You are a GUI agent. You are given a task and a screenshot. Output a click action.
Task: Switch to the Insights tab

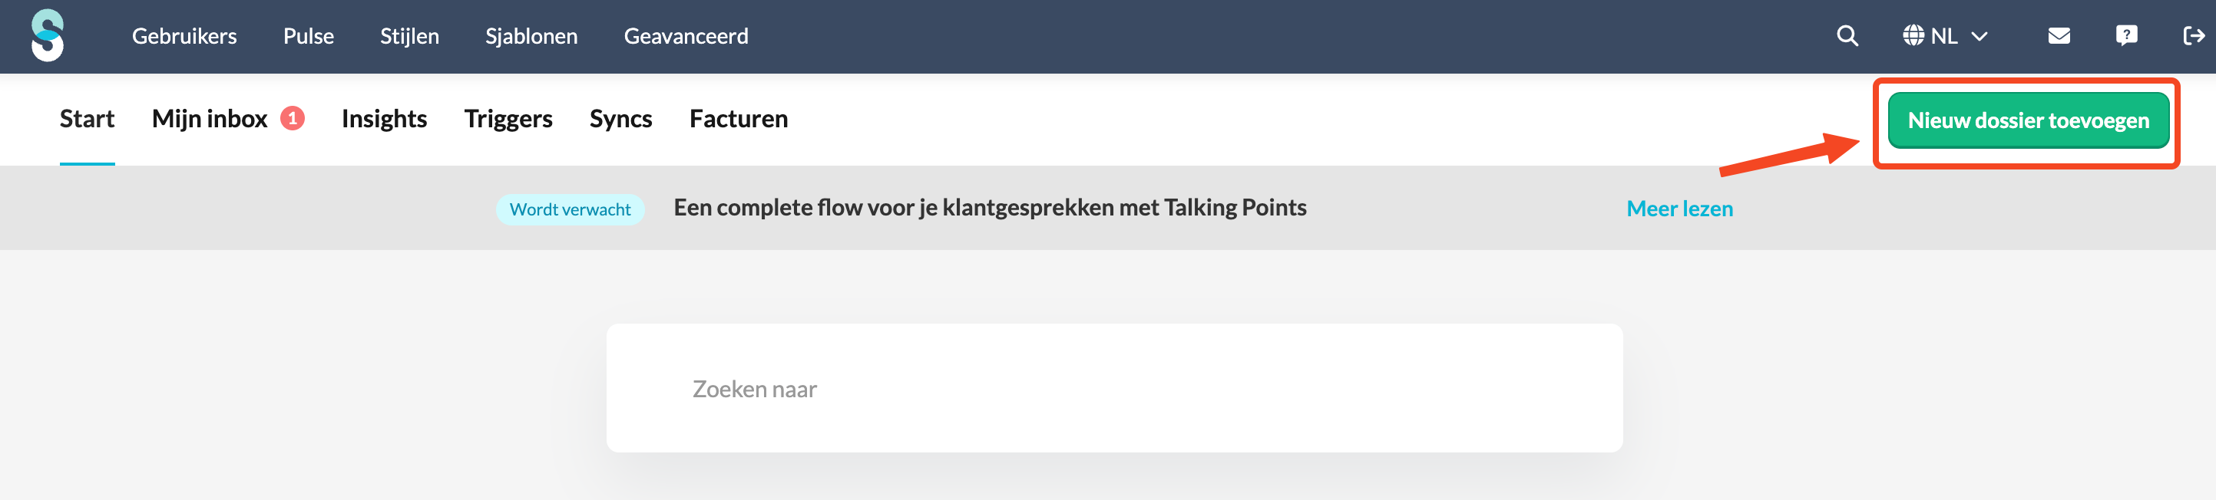384,119
